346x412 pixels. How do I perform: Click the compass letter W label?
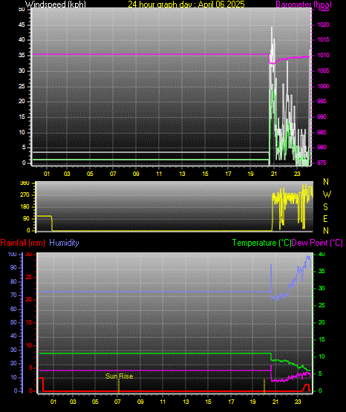[327, 194]
